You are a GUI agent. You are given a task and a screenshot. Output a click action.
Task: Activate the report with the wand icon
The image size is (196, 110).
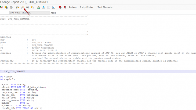click(x=23, y=7)
